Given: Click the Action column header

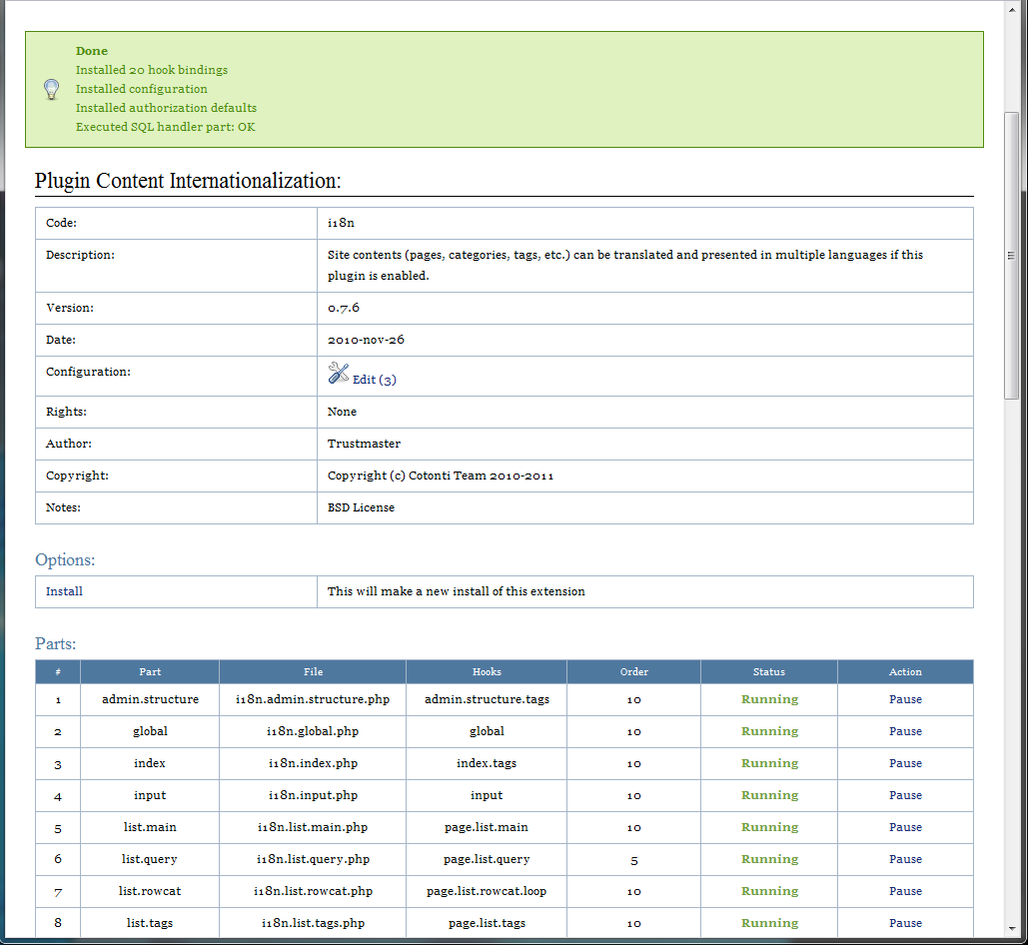Looking at the screenshot, I should [905, 671].
